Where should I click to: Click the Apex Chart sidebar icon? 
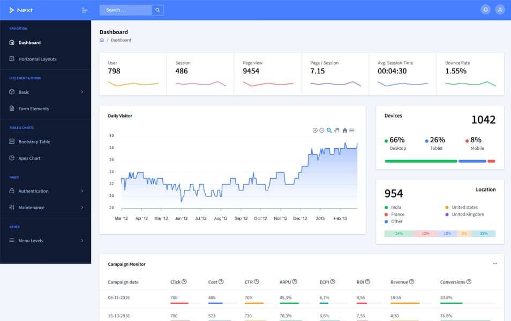12,158
